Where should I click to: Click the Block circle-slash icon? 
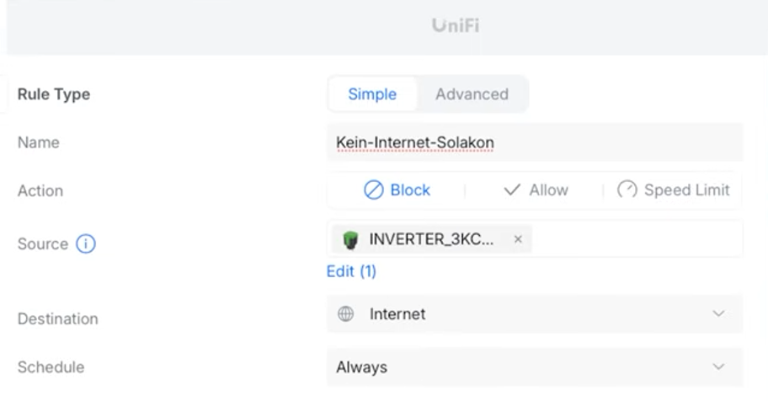pos(374,190)
